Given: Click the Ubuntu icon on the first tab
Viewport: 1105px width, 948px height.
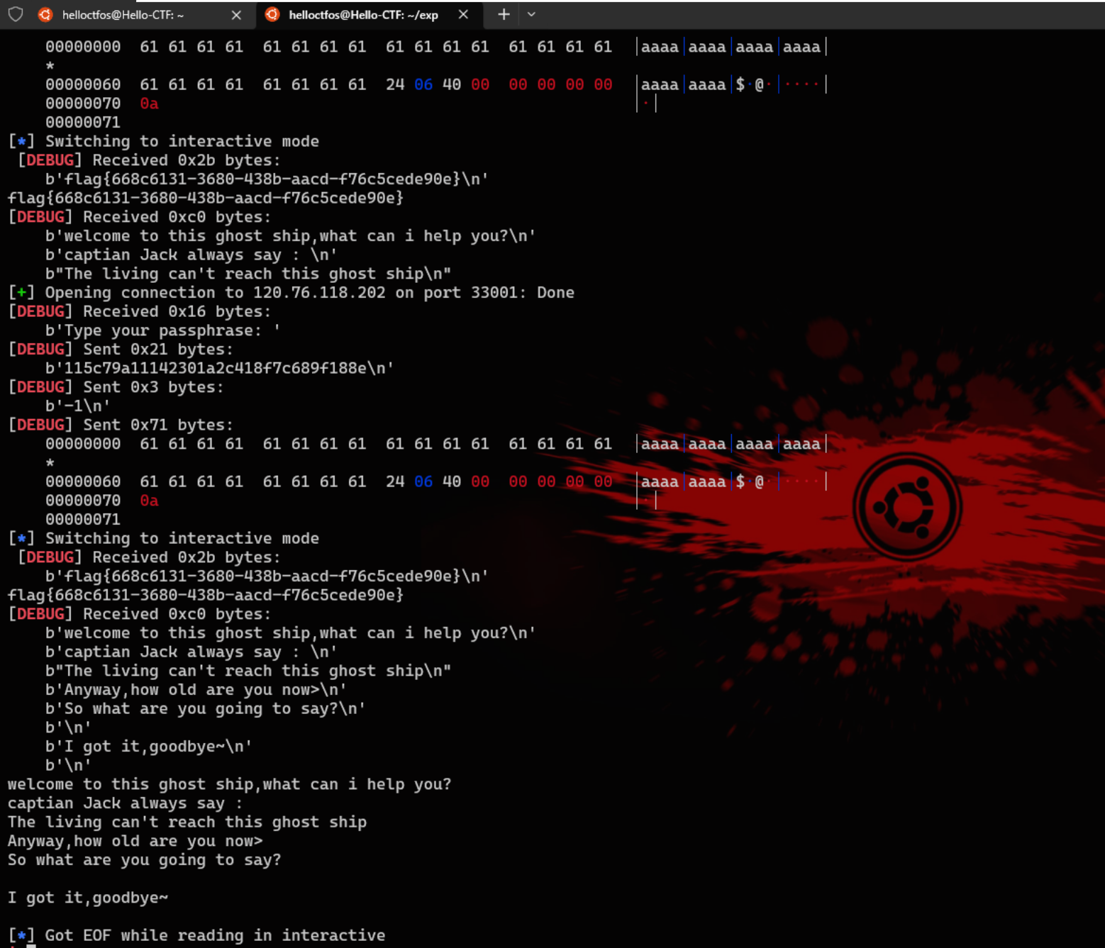Looking at the screenshot, I should 45,14.
